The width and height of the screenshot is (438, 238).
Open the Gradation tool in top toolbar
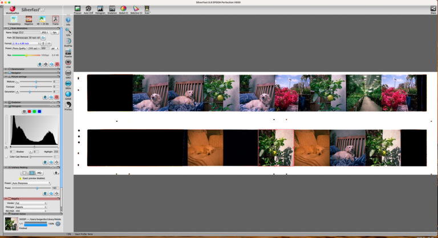click(x=111, y=9)
